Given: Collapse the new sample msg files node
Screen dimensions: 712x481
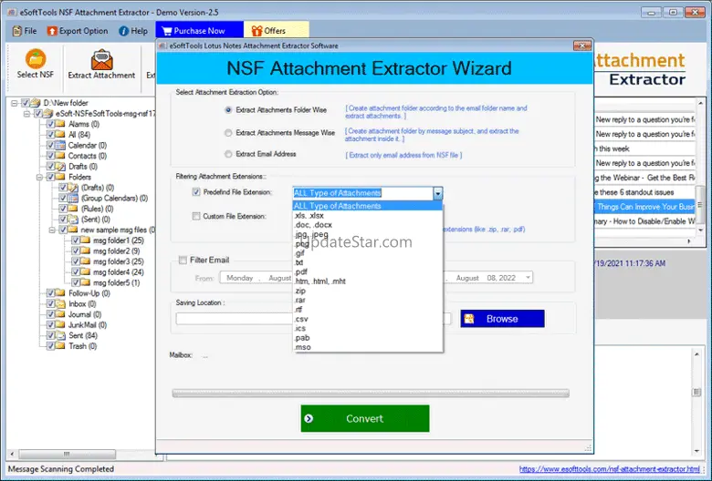Looking at the screenshot, I should [52, 230].
